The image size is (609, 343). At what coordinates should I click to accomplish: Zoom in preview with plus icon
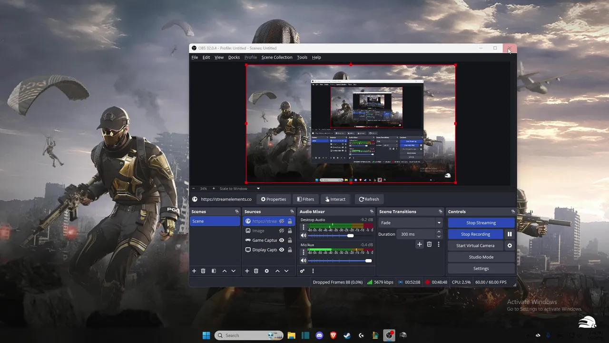pyautogui.click(x=214, y=189)
